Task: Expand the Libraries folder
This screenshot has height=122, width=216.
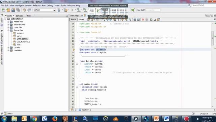Action: click(8, 47)
